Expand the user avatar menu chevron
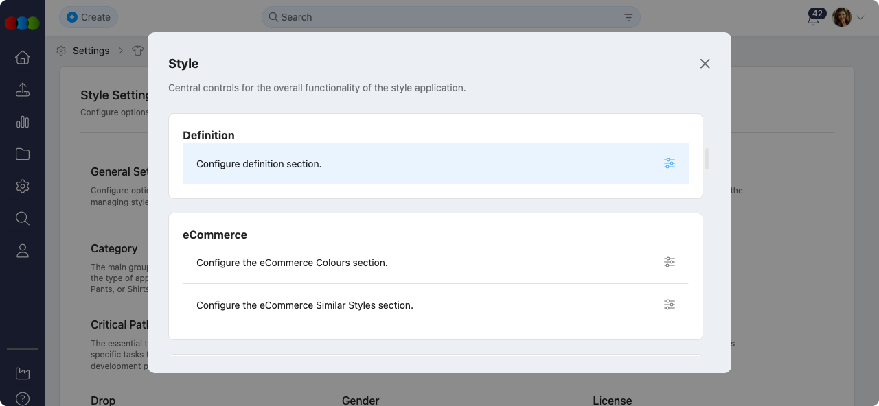Viewport: 879px width, 406px height. pyautogui.click(x=860, y=18)
